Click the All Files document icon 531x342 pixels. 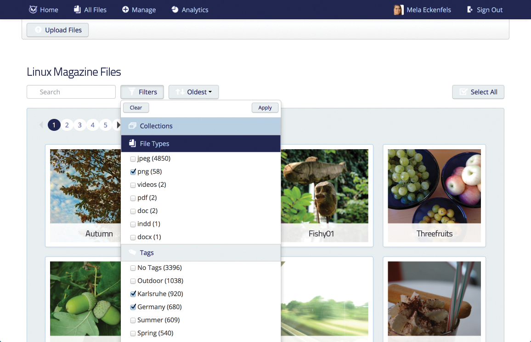point(77,10)
